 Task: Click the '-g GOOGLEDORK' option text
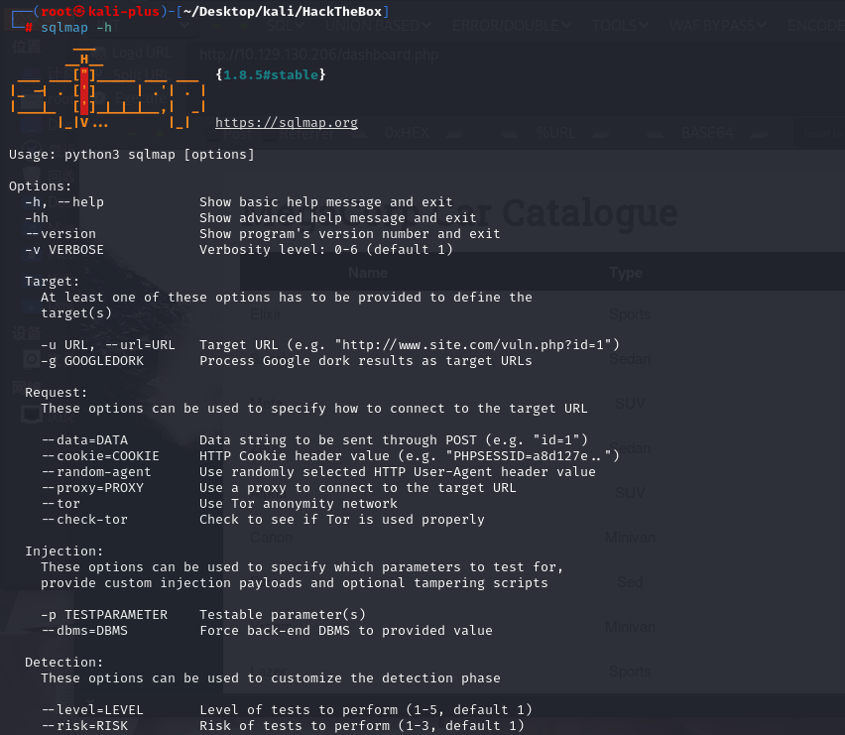point(92,361)
